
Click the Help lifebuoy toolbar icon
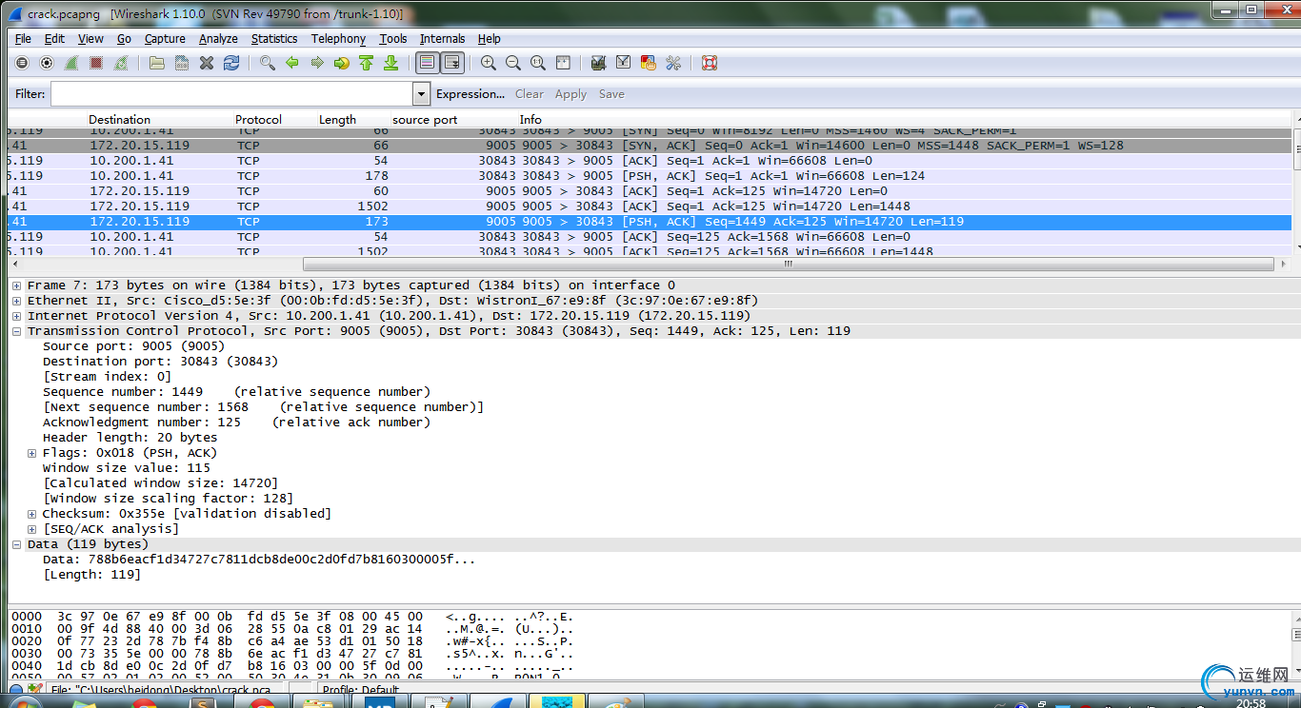(x=708, y=63)
